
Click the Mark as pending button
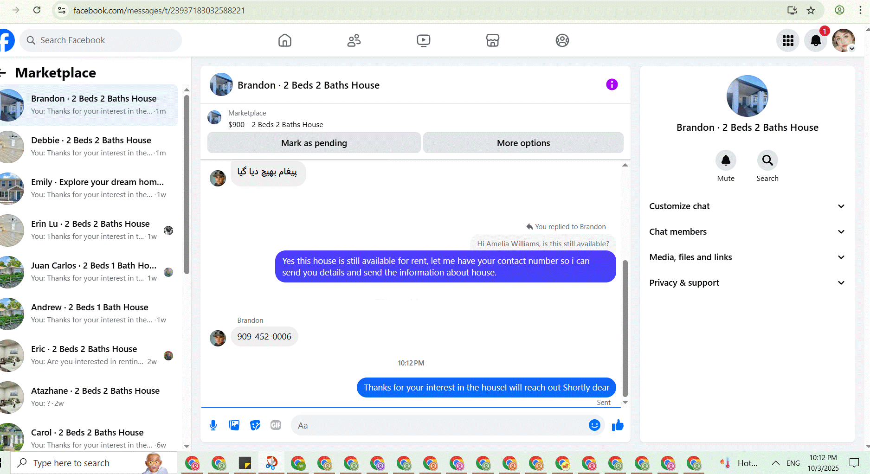[x=314, y=143]
